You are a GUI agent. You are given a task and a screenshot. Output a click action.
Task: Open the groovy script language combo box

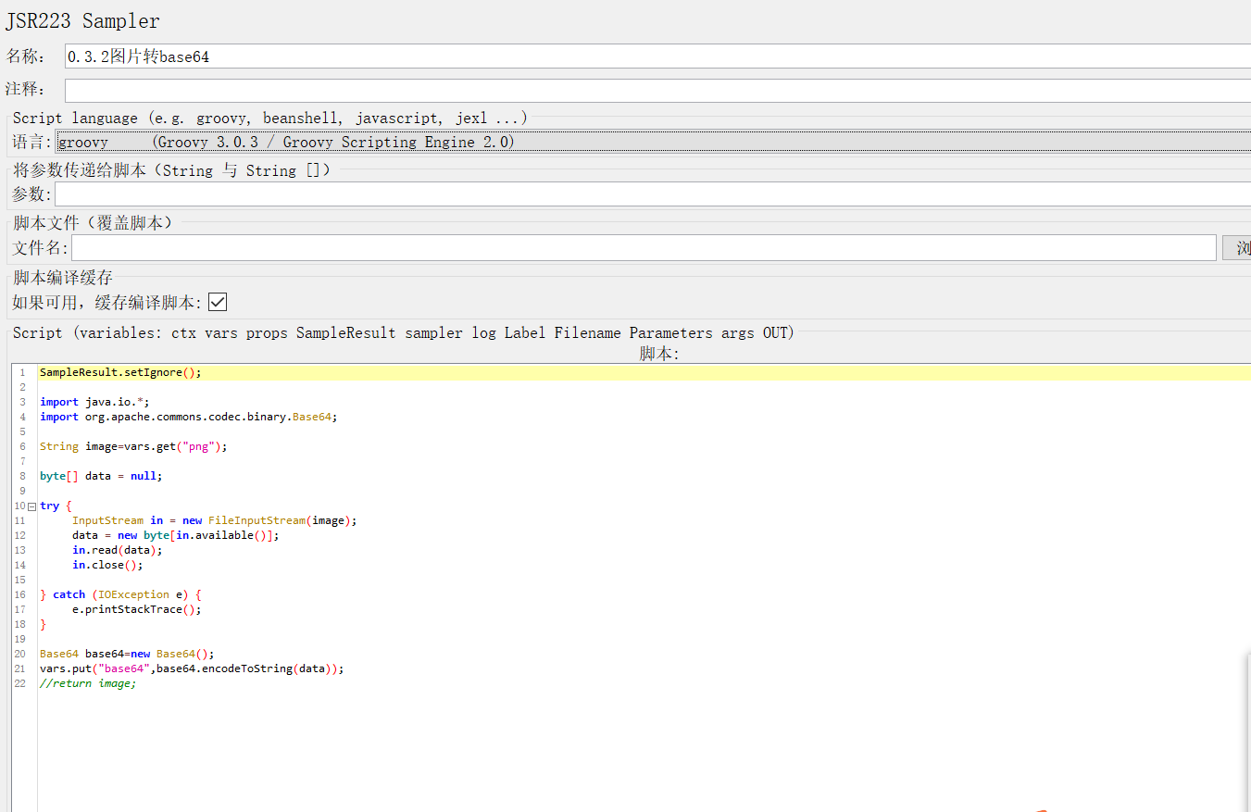click(653, 142)
